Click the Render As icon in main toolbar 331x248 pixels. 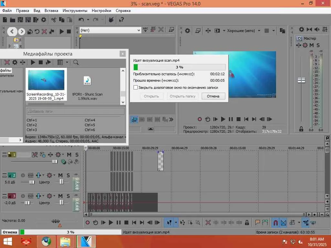tap(36, 20)
